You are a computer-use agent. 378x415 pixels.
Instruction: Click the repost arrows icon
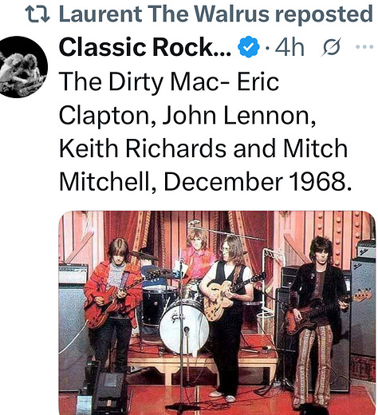tap(37, 14)
